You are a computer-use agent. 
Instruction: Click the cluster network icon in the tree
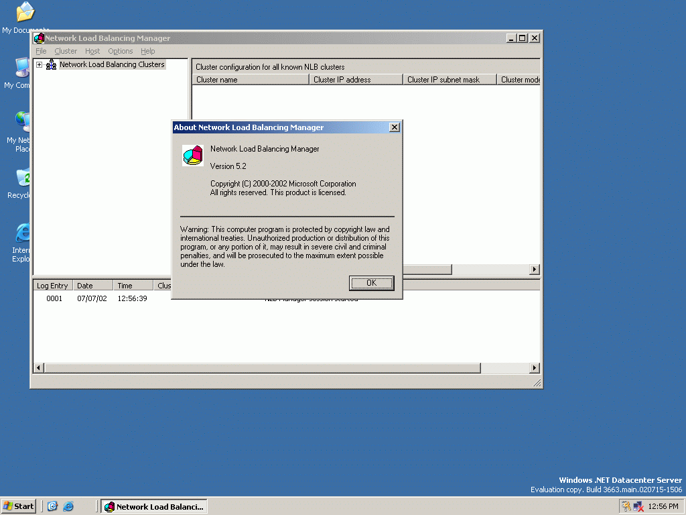51,65
